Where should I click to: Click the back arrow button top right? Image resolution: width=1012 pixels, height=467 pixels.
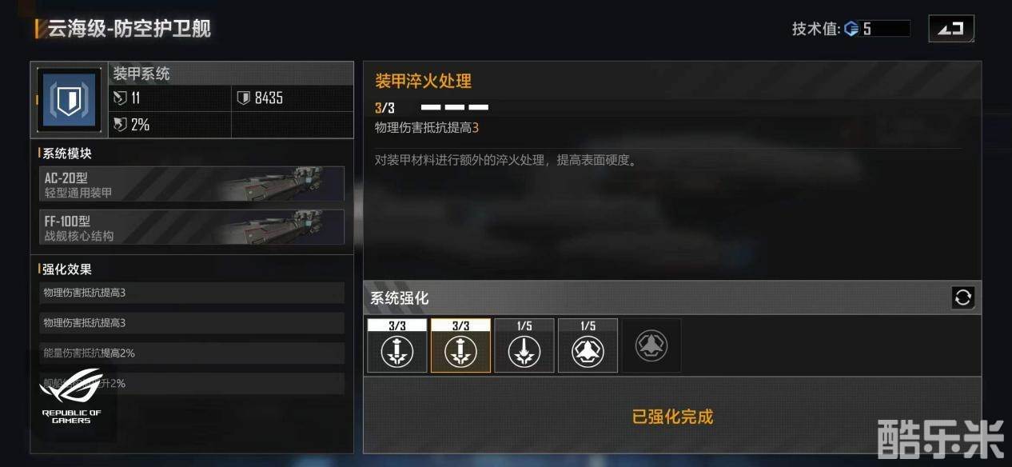[951, 29]
